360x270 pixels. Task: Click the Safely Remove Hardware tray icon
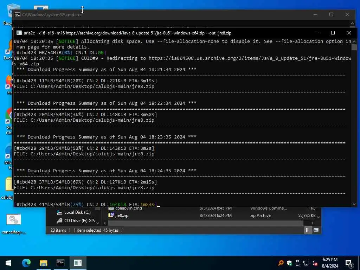(x=298, y=263)
